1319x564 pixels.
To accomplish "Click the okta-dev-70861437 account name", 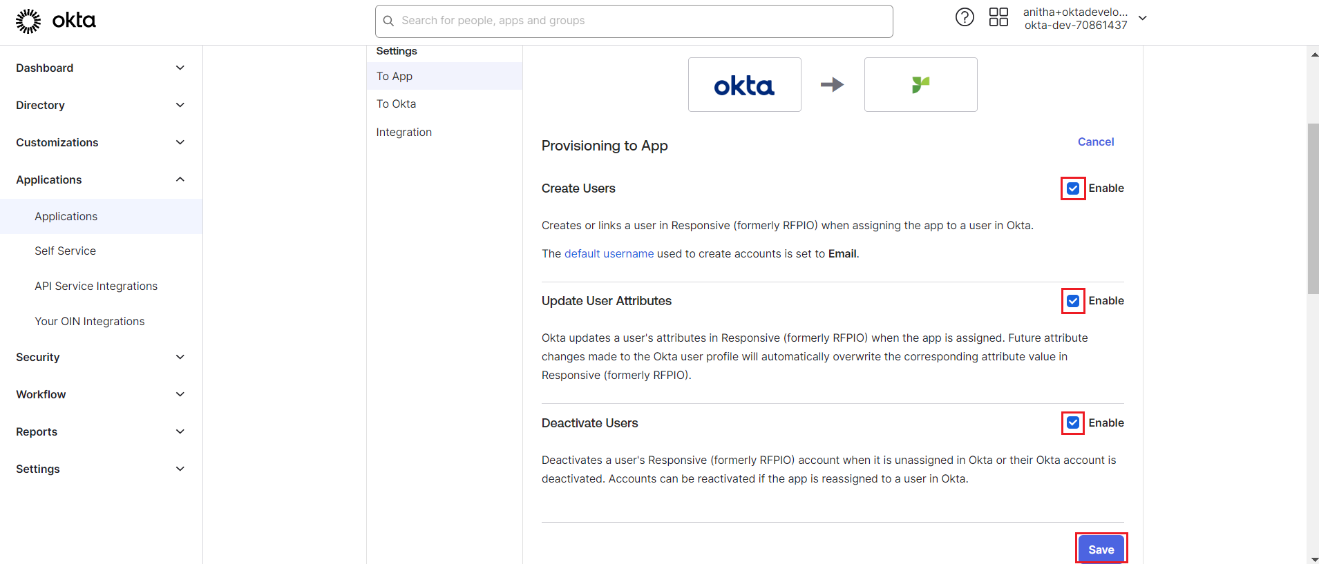I will pos(1076,25).
